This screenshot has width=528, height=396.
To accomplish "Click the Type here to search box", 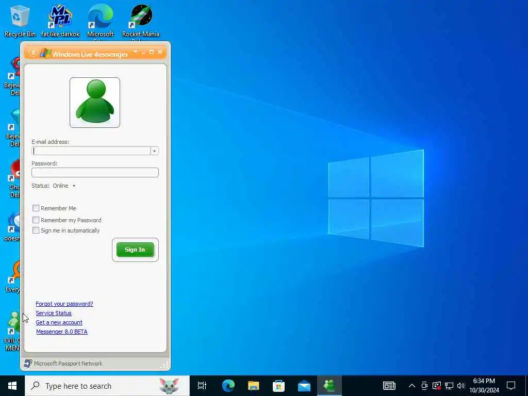I will (x=107, y=386).
